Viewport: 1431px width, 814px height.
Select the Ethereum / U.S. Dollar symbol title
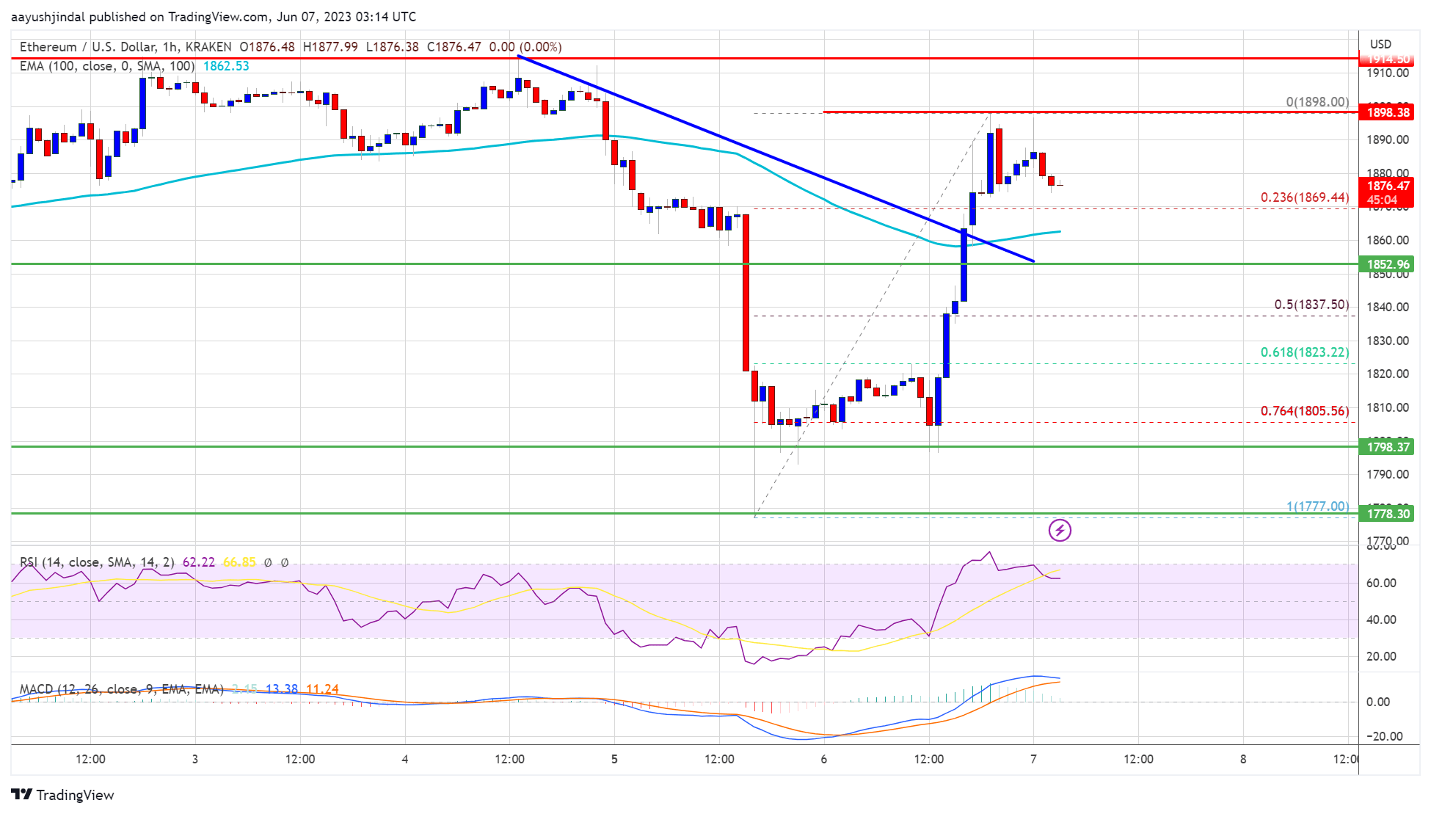pos(87,47)
